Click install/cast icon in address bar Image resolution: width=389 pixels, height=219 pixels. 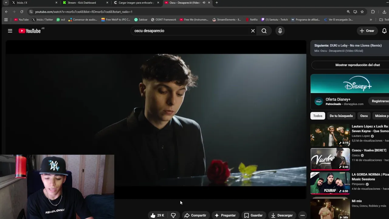click(355, 12)
